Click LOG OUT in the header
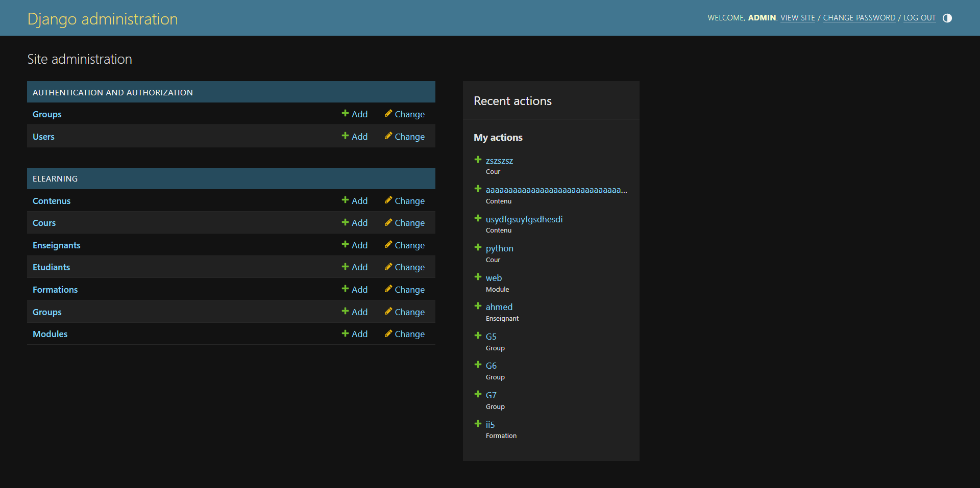980x488 pixels. pos(920,18)
